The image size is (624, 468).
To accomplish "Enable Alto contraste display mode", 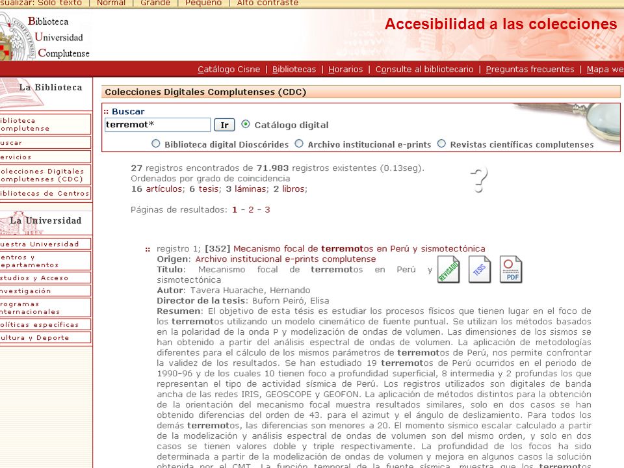I will 267,3.
